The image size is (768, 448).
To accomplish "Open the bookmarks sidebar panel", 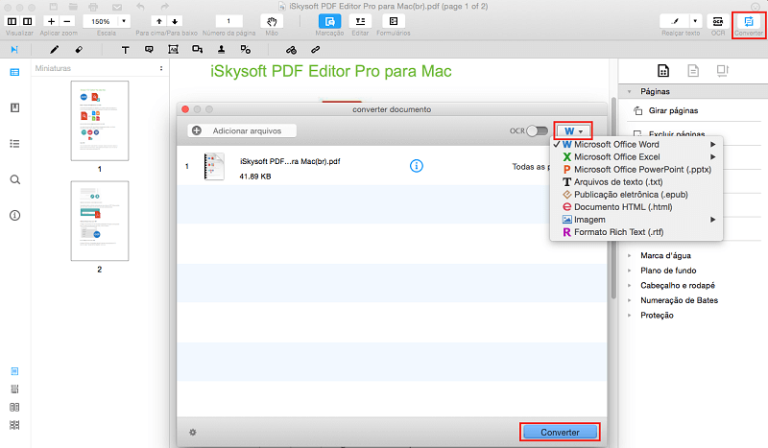I will click(x=14, y=107).
